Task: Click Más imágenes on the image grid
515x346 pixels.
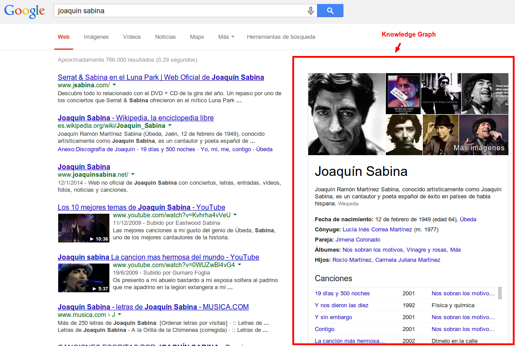Action: pyautogui.click(x=479, y=148)
